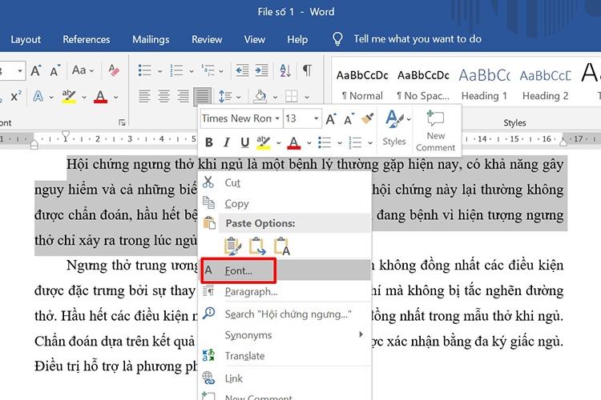Apply mini toolbar highlight color
Screen dimensions: 601x400
pos(264,142)
